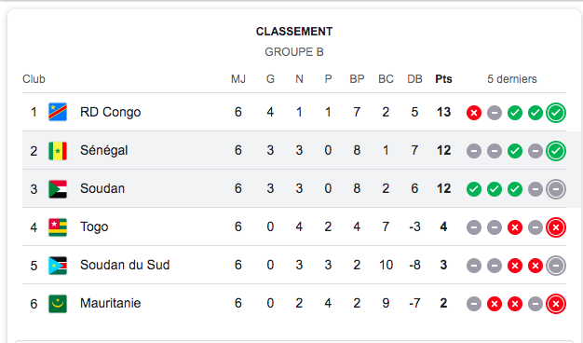Image resolution: width=583 pixels, height=343 pixels.
Task: Click Togo's highlighted latest loss icon
Action: pyautogui.click(x=556, y=227)
